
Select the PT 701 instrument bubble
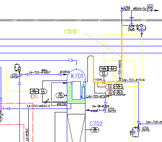tap(110, 87)
